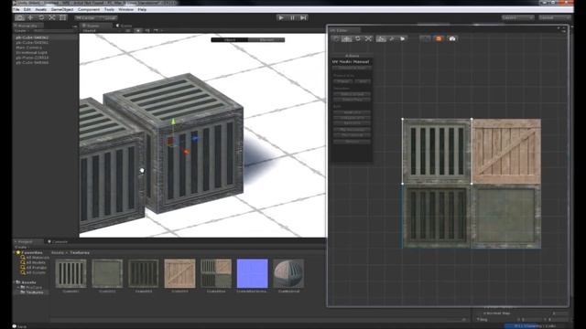Select the Move tool in main toolbar
Image resolution: width=586 pixels, height=329 pixels.
(x=30, y=17)
